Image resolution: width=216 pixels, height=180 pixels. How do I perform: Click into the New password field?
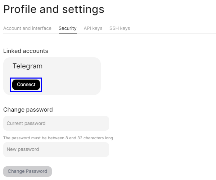(x=56, y=149)
